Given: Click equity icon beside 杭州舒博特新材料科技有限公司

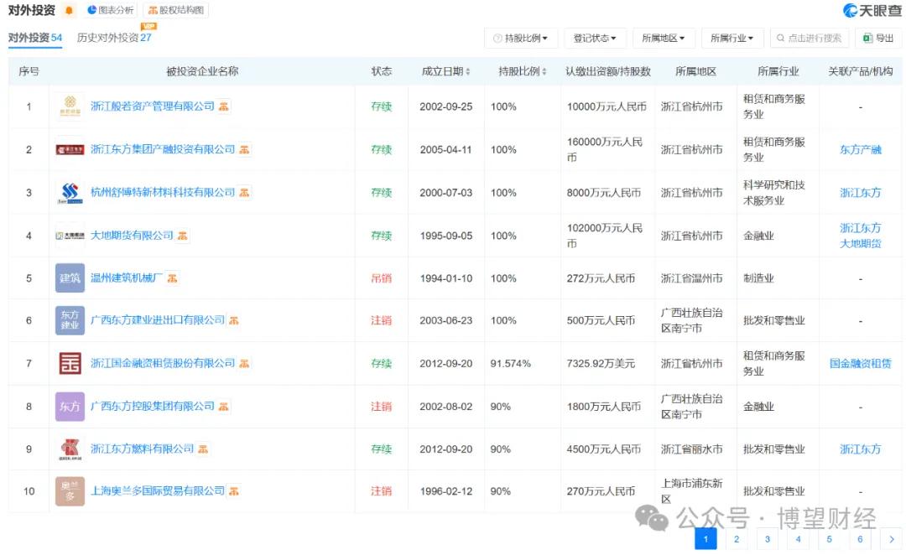Looking at the screenshot, I should (x=244, y=192).
